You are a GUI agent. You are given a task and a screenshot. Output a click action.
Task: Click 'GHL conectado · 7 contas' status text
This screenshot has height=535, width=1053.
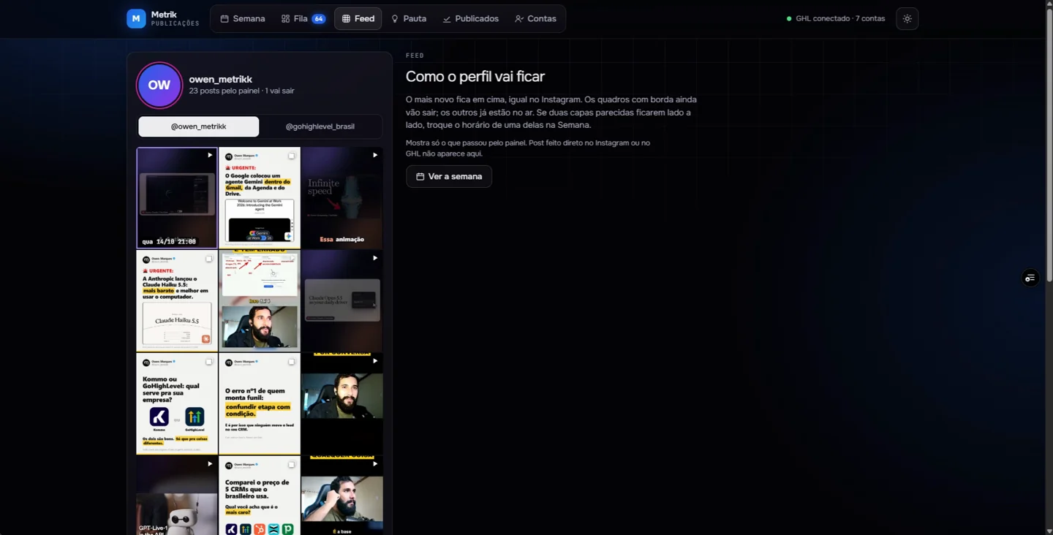(840, 19)
